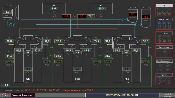
Task: Click the horn symbol beside the 3,5 tank
Action: tap(15, 12)
